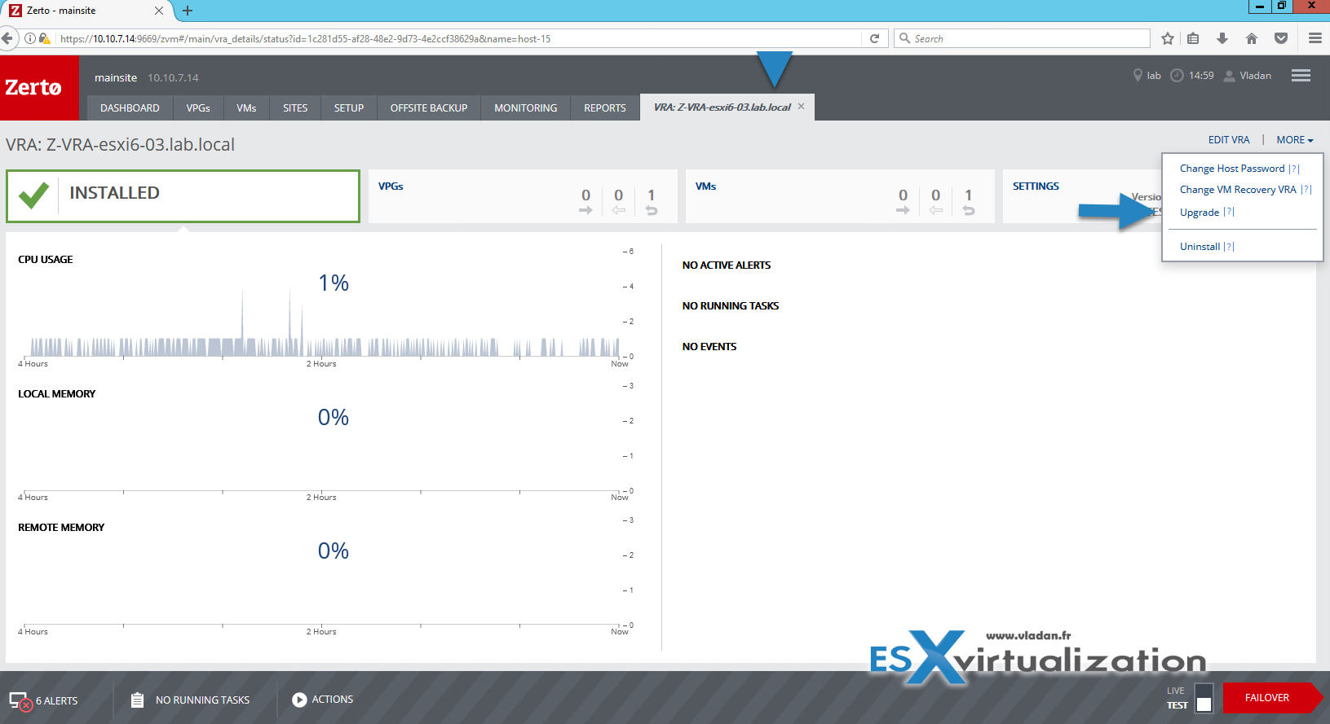Click 6 ALERTS in the footer
Image resolution: width=1330 pixels, height=724 pixels.
(x=57, y=700)
